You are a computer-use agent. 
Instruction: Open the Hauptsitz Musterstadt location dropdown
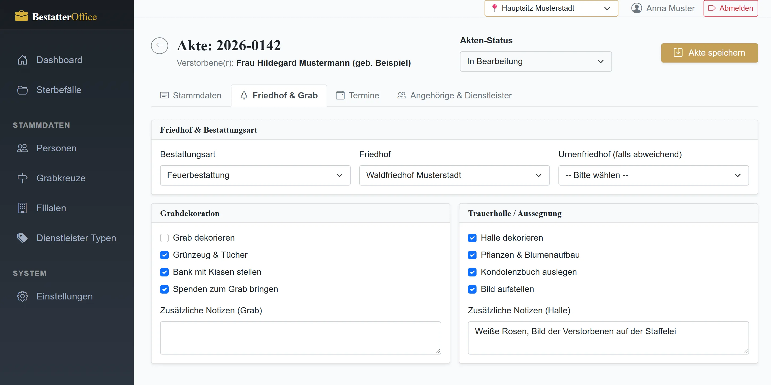point(551,8)
